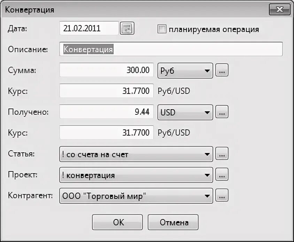Click the Отмена button
Image resolution: width=294 pixels, height=242 pixels.
pos(173,222)
